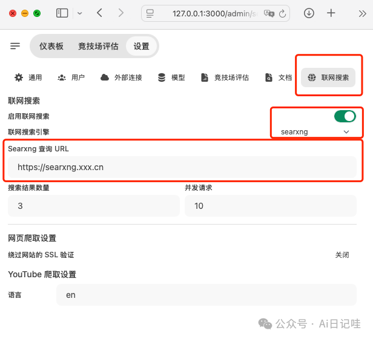Toggle SSL 验证 bypass 关闭 button
This screenshot has width=373, height=339.
342,255
